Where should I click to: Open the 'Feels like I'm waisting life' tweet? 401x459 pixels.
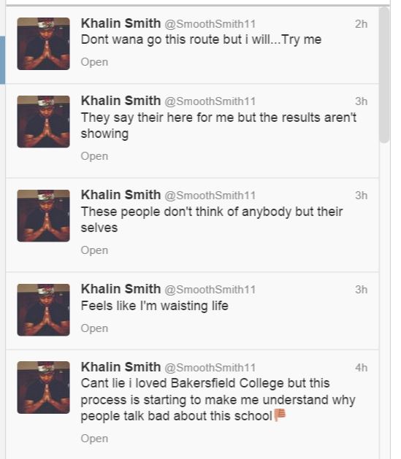tap(94, 328)
